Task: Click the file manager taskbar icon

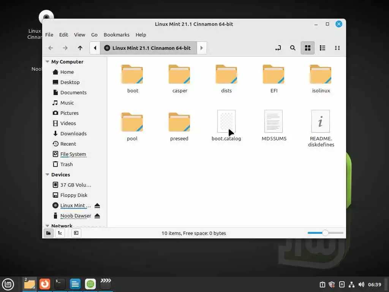Action: (x=30, y=284)
